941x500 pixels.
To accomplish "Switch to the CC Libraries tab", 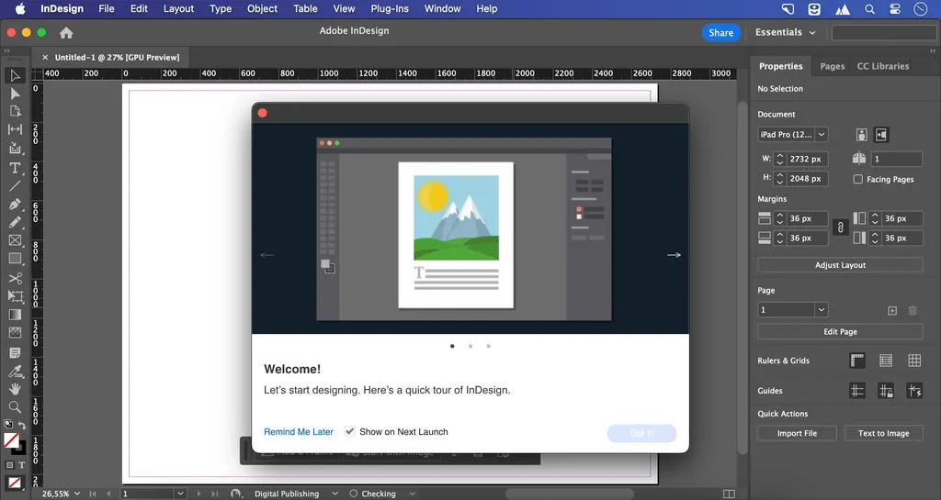I will (x=883, y=66).
